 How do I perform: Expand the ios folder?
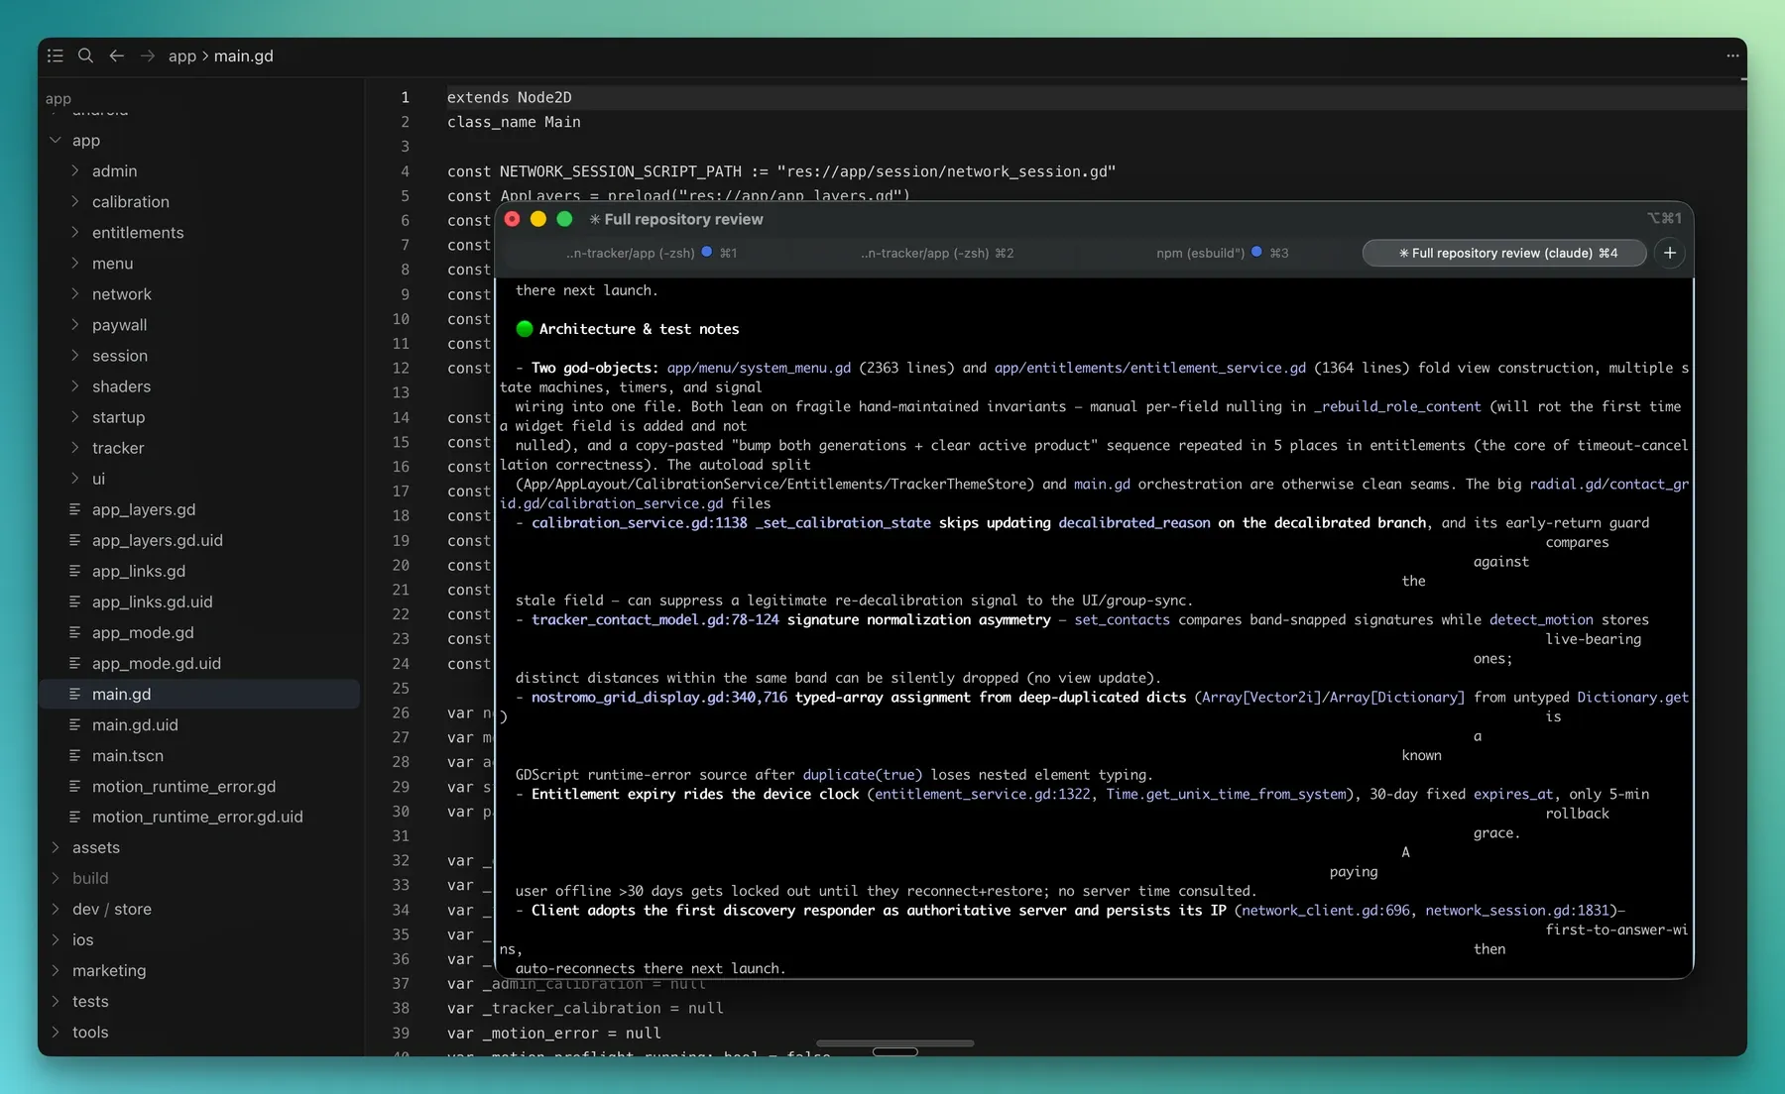click(56, 939)
